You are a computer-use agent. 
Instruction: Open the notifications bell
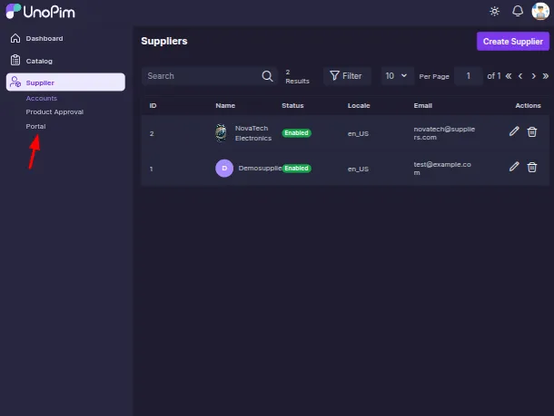[x=518, y=11]
